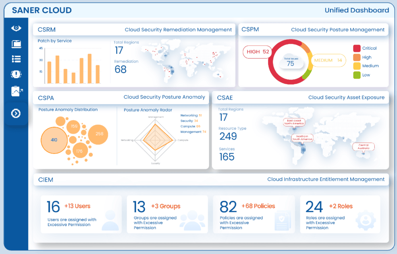
Task: Select the HIGH 52 badge
Action: point(258,52)
